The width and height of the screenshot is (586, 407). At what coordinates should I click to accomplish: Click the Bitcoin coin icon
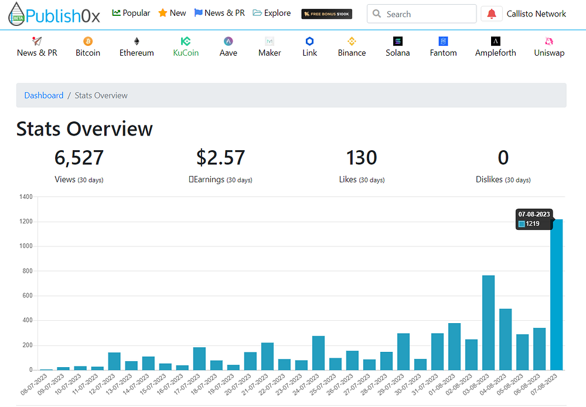(x=88, y=41)
